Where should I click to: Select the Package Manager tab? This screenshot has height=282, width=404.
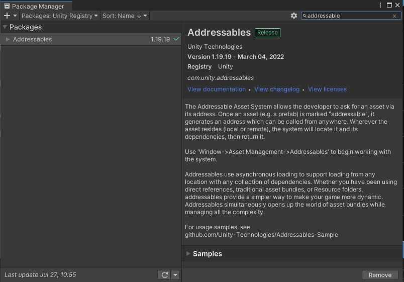pos(36,6)
